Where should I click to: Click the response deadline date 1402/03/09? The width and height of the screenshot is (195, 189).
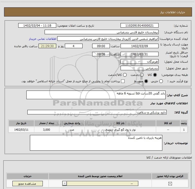tap(139, 46)
